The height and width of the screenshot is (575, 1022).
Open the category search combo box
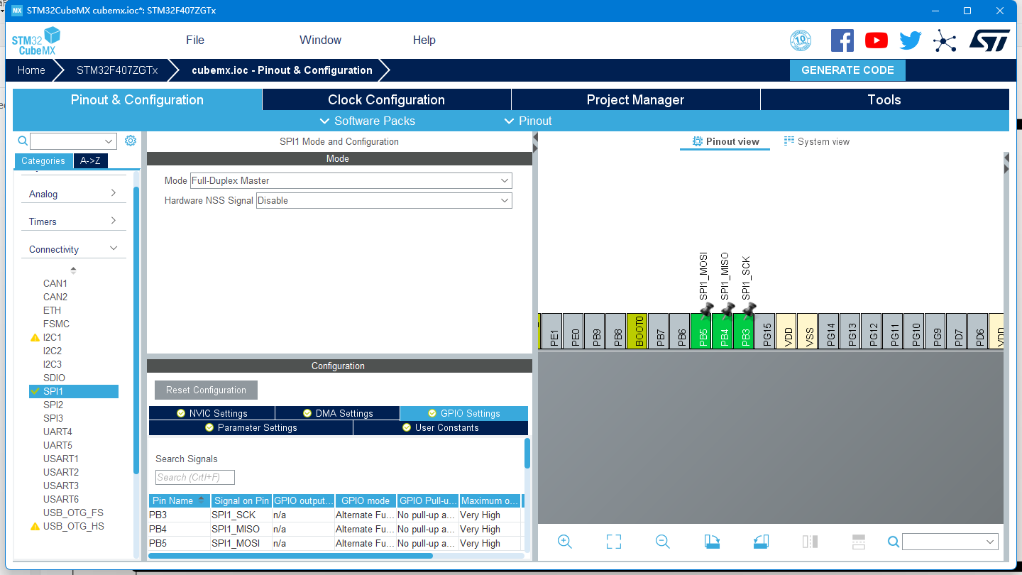73,141
